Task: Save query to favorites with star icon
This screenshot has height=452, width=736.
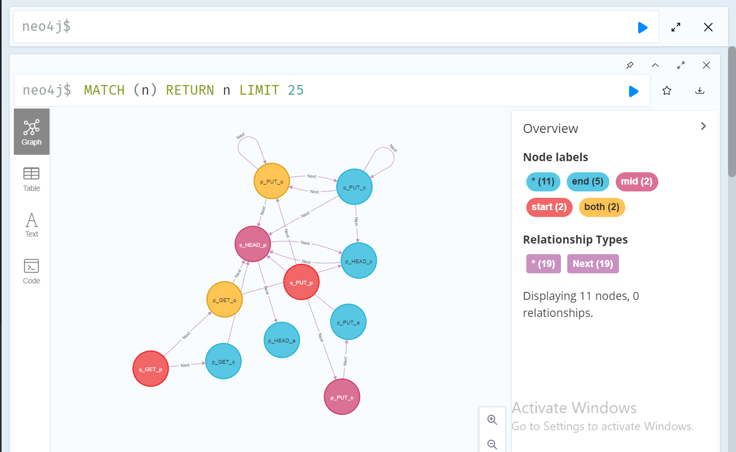Action: tap(667, 91)
